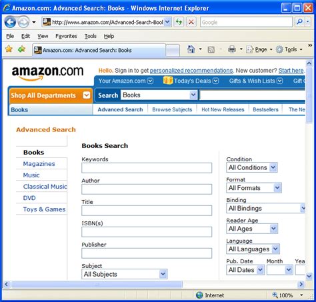This screenshot has width=316, height=302.
Task: Select DVD in the sidebar
Action: click(29, 198)
